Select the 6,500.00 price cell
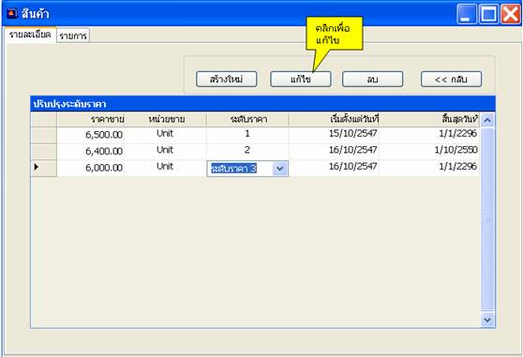Viewport: 523px width, 357px height. coord(91,135)
